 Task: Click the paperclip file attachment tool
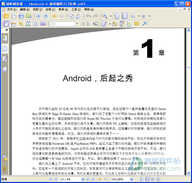pos(115,24)
